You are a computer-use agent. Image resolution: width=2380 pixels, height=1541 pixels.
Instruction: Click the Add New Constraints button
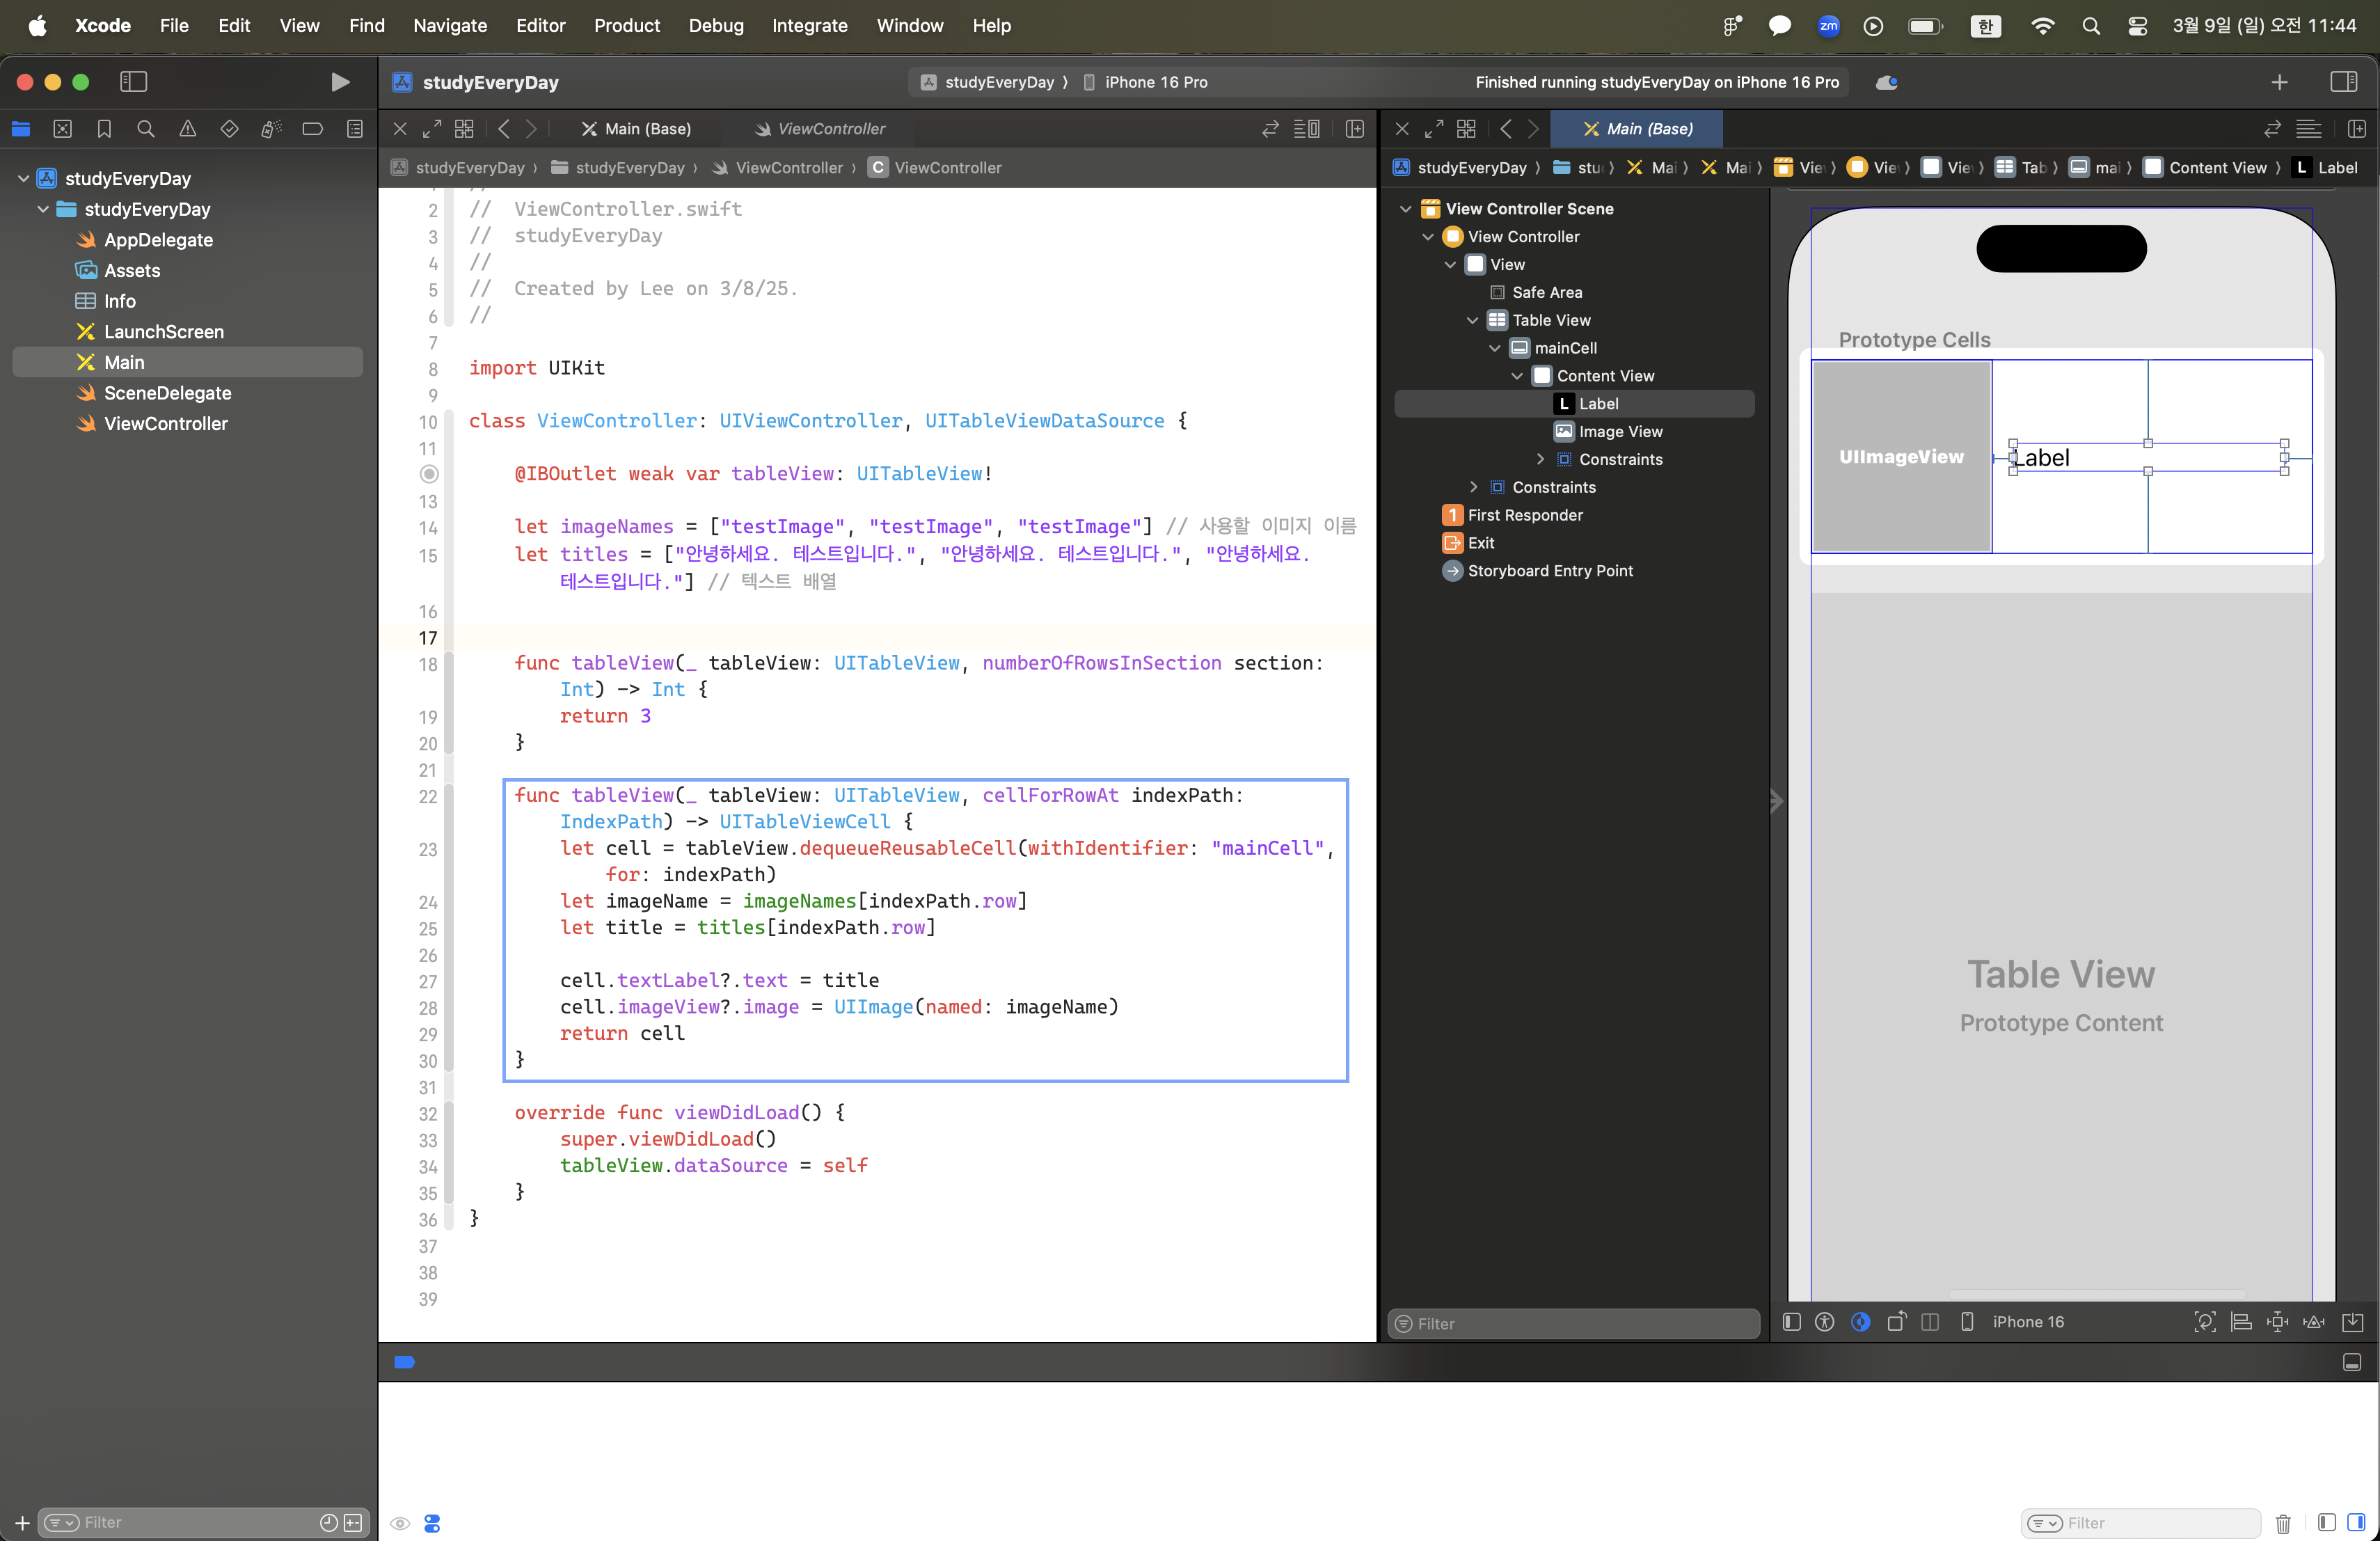coord(2277,1322)
